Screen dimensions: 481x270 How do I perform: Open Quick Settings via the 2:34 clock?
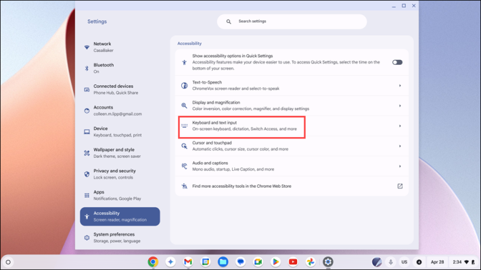tap(464, 262)
